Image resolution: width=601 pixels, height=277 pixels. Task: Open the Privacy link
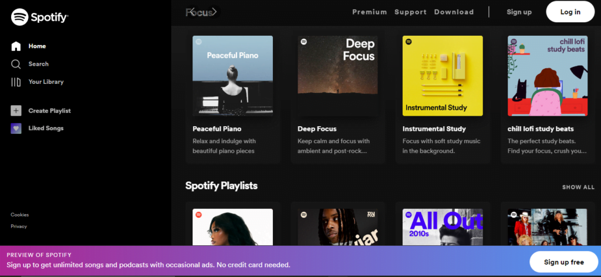pyautogui.click(x=19, y=227)
